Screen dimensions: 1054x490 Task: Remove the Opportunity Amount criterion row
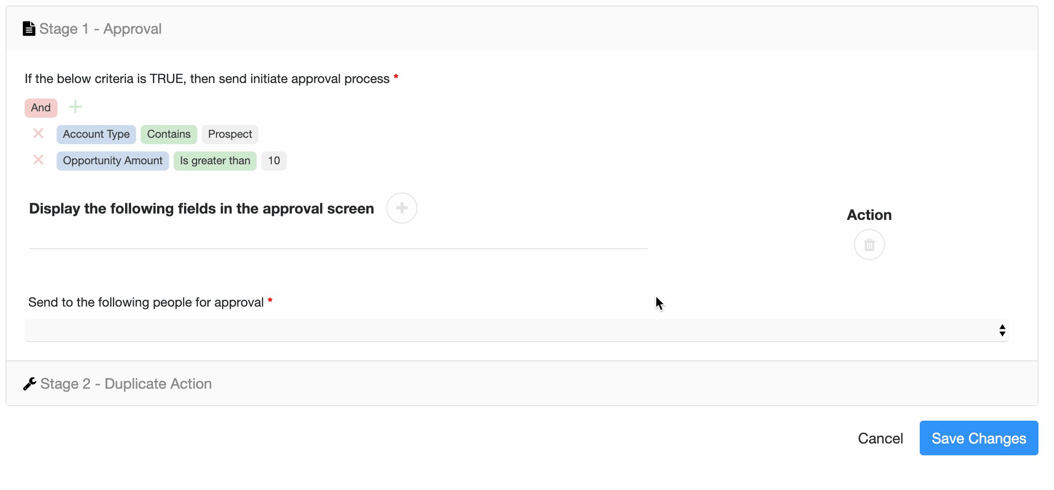(38, 160)
